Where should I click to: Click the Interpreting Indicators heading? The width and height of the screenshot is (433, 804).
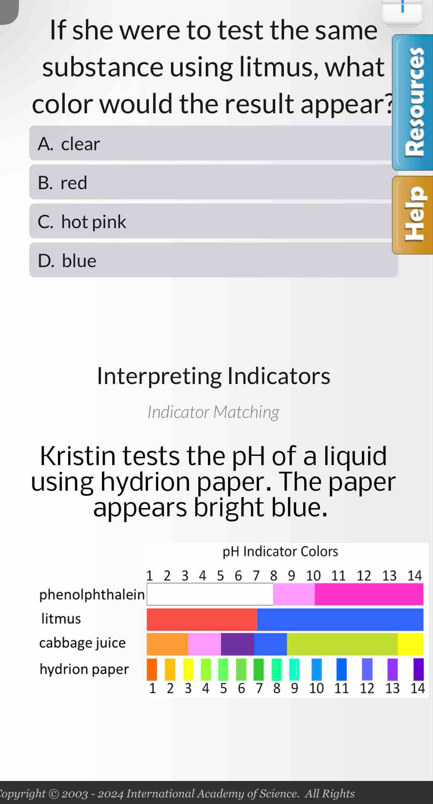tap(213, 377)
